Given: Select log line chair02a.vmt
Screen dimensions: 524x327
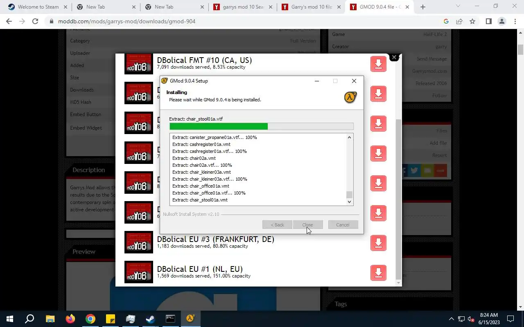Looking at the screenshot, I should [194, 158].
